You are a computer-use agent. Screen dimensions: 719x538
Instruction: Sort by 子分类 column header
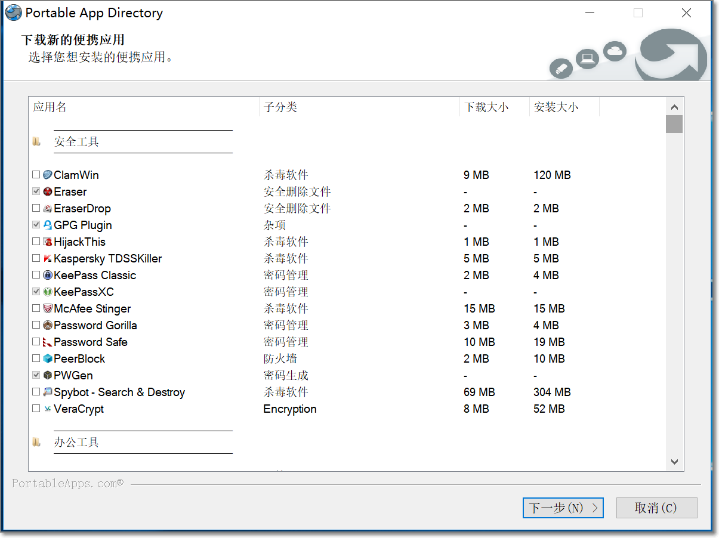pos(359,107)
